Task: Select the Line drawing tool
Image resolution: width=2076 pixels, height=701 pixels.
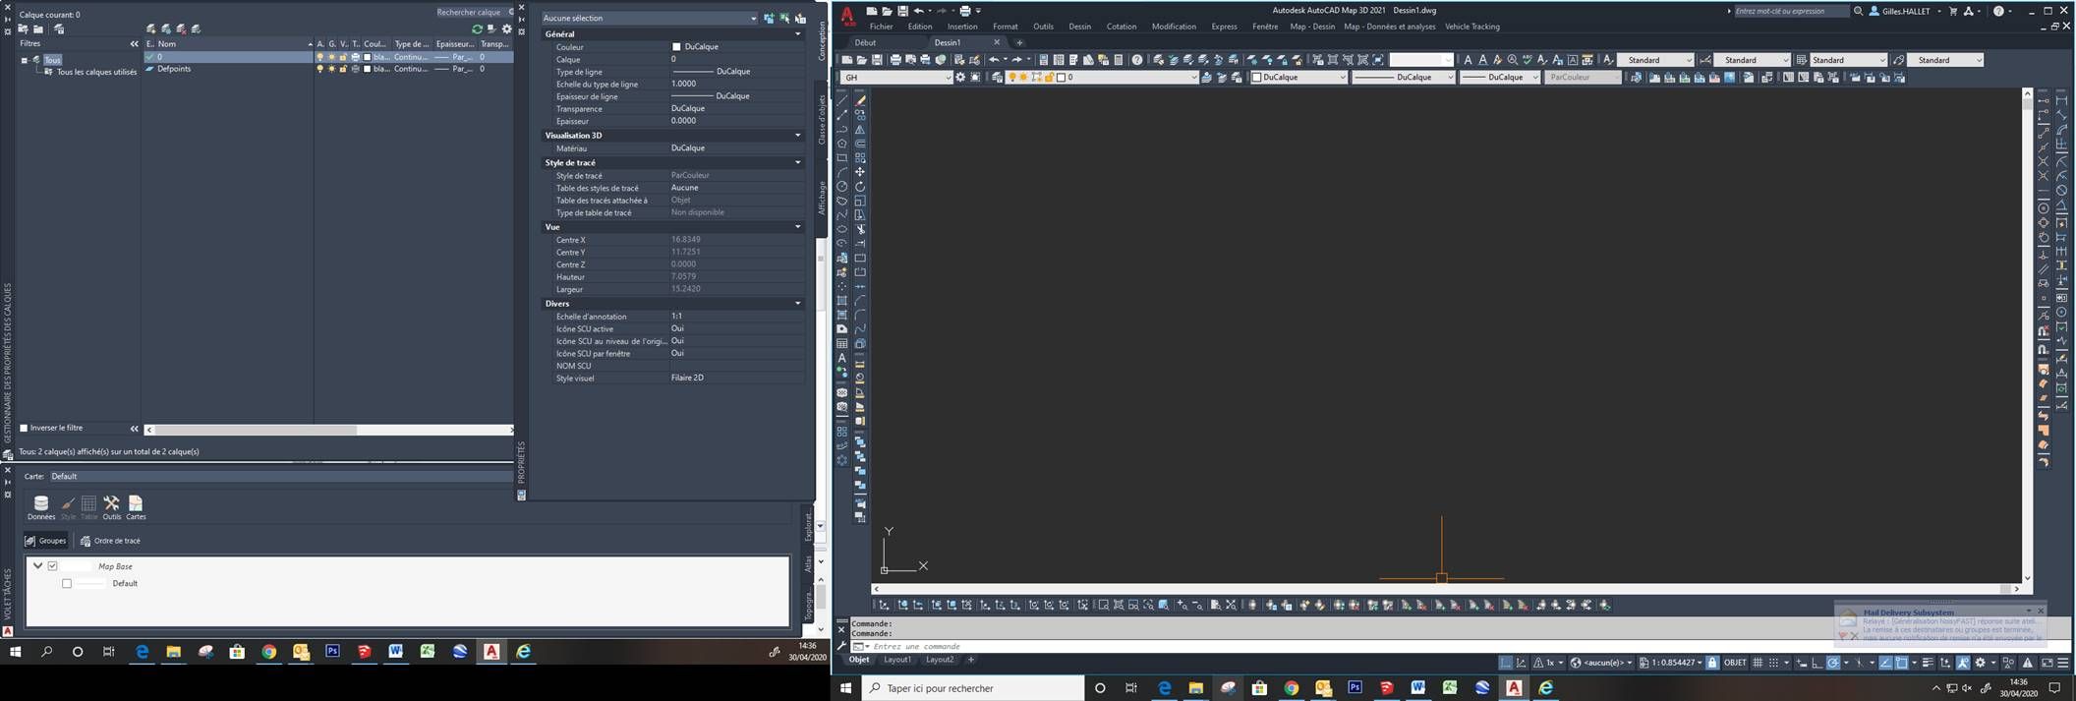Action: [x=842, y=100]
